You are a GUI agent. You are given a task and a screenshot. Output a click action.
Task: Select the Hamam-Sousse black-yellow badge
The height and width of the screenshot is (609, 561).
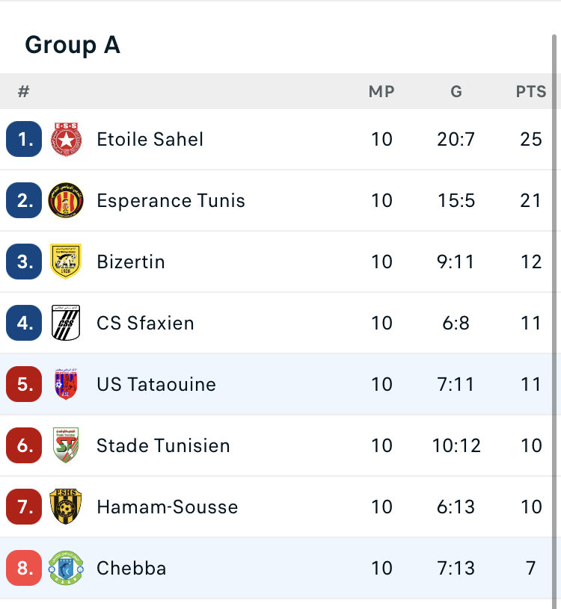pos(66,507)
